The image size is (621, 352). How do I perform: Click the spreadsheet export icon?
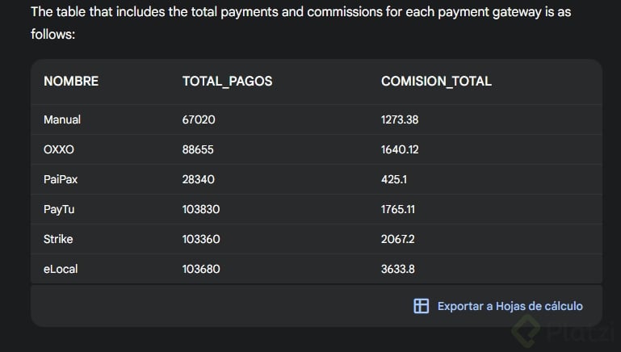click(421, 306)
